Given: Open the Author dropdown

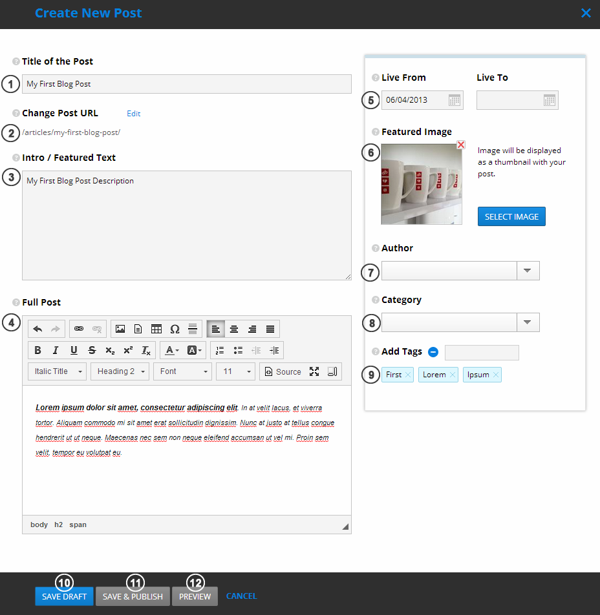Looking at the screenshot, I should 528,271.
